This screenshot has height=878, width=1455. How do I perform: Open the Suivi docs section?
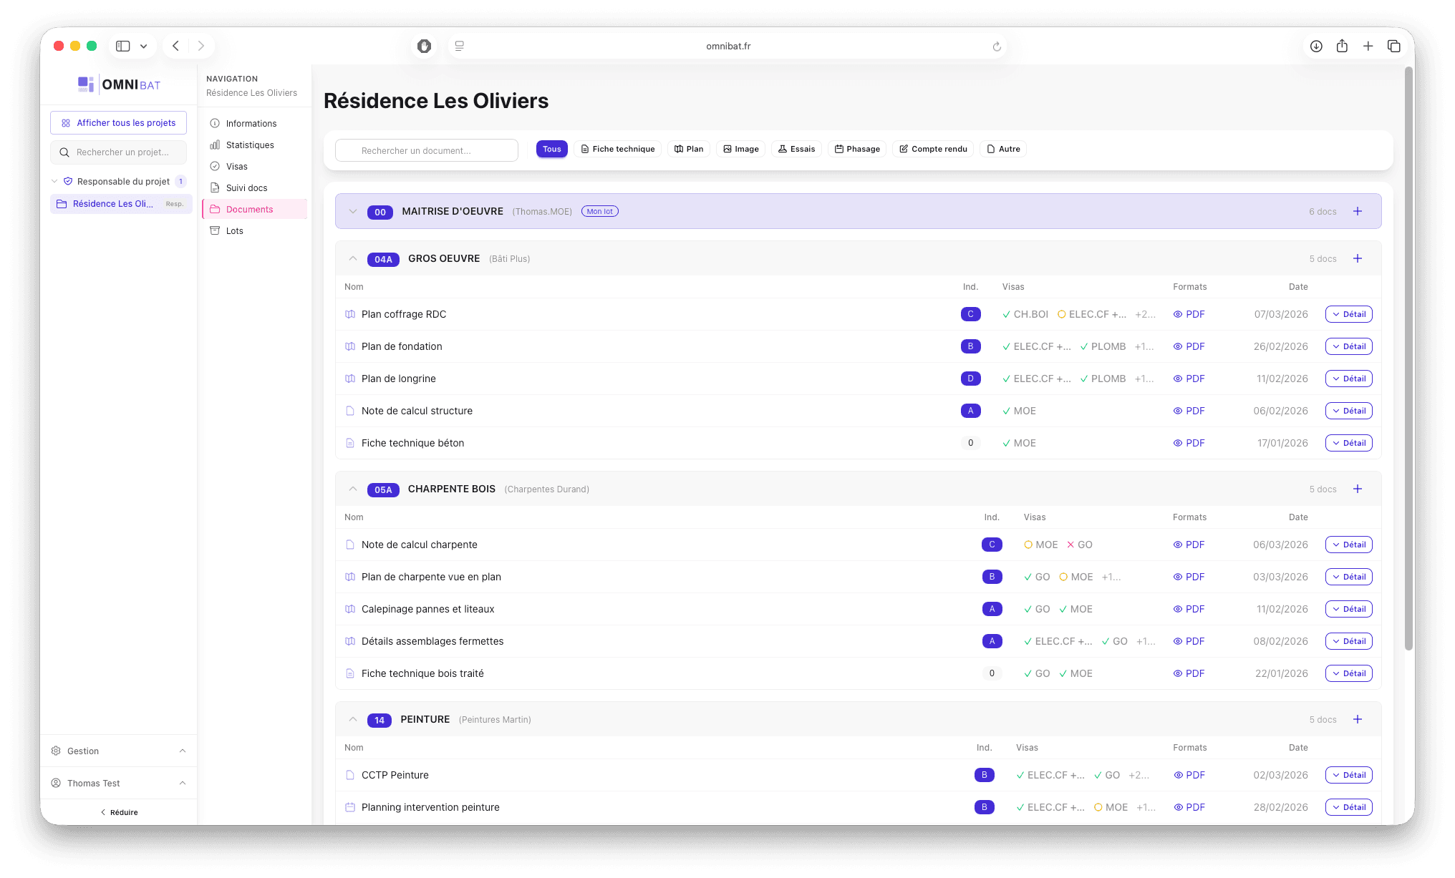pyautogui.click(x=246, y=187)
